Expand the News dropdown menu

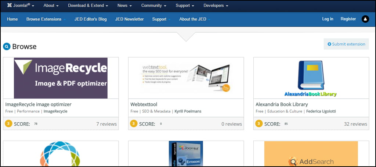pos(124,5)
